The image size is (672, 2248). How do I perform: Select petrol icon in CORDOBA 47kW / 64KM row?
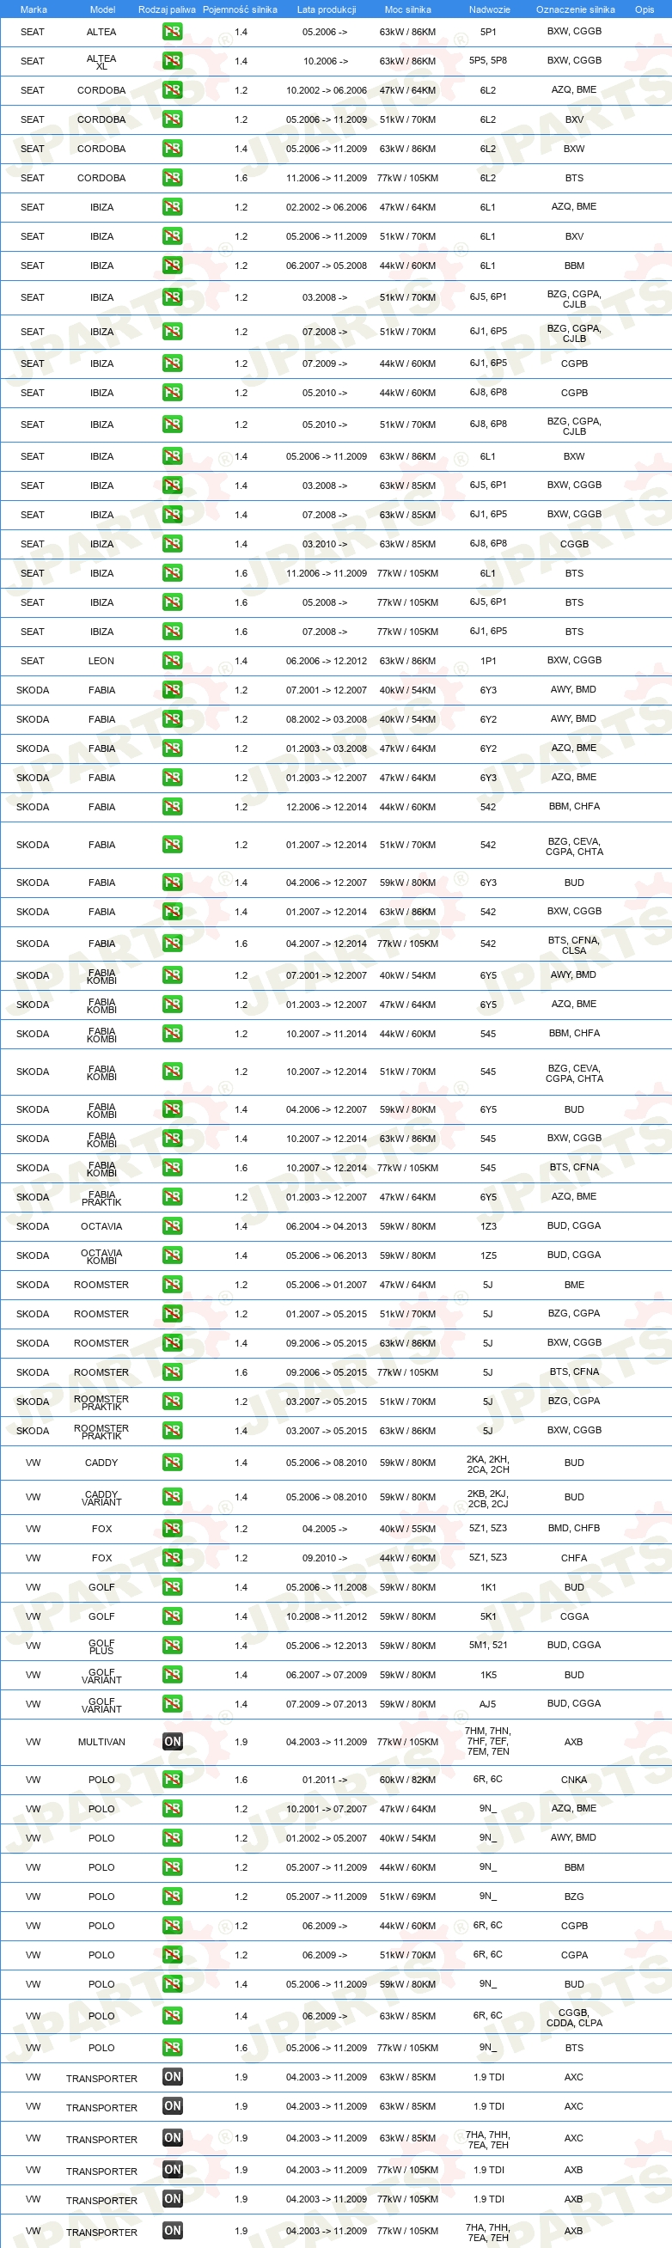tap(172, 91)
